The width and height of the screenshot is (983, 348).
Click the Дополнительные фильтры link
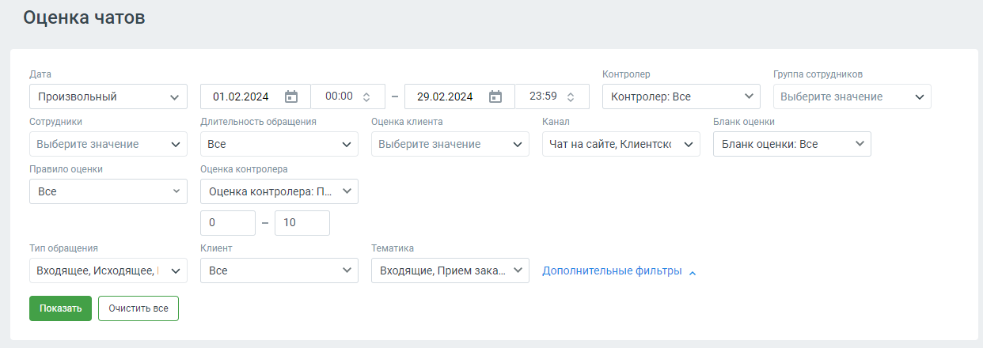611,270
